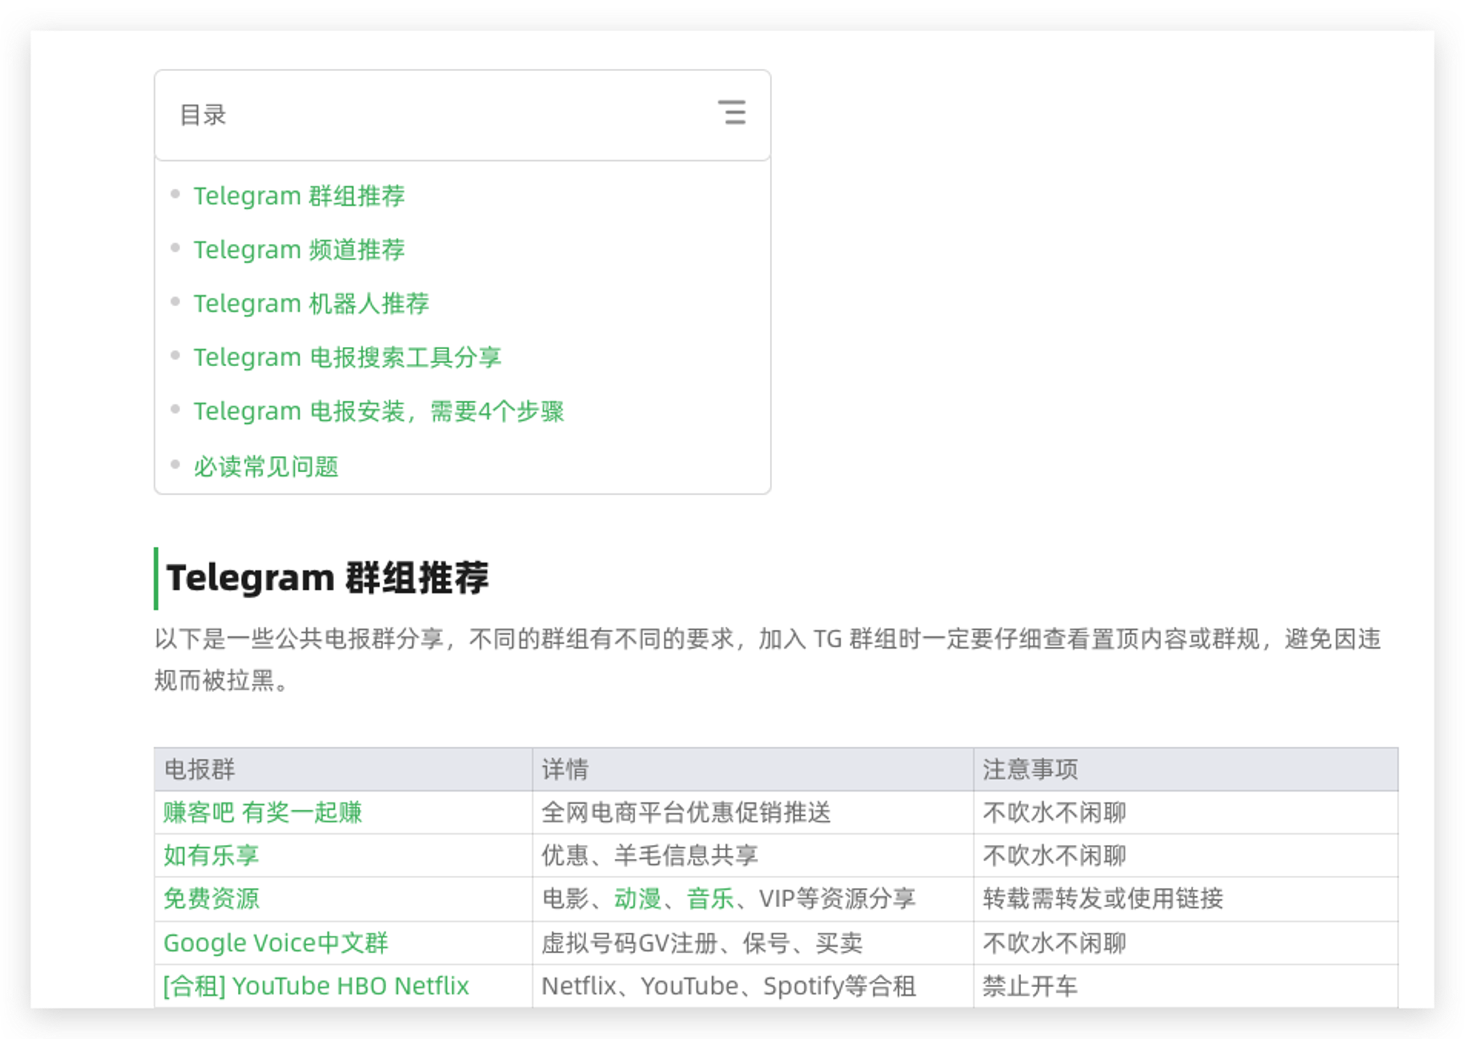Jump to Telegram 频道推荐 section
Image resolution: width=1465 pixels, height=1039 pixels.
click(299, 250)
